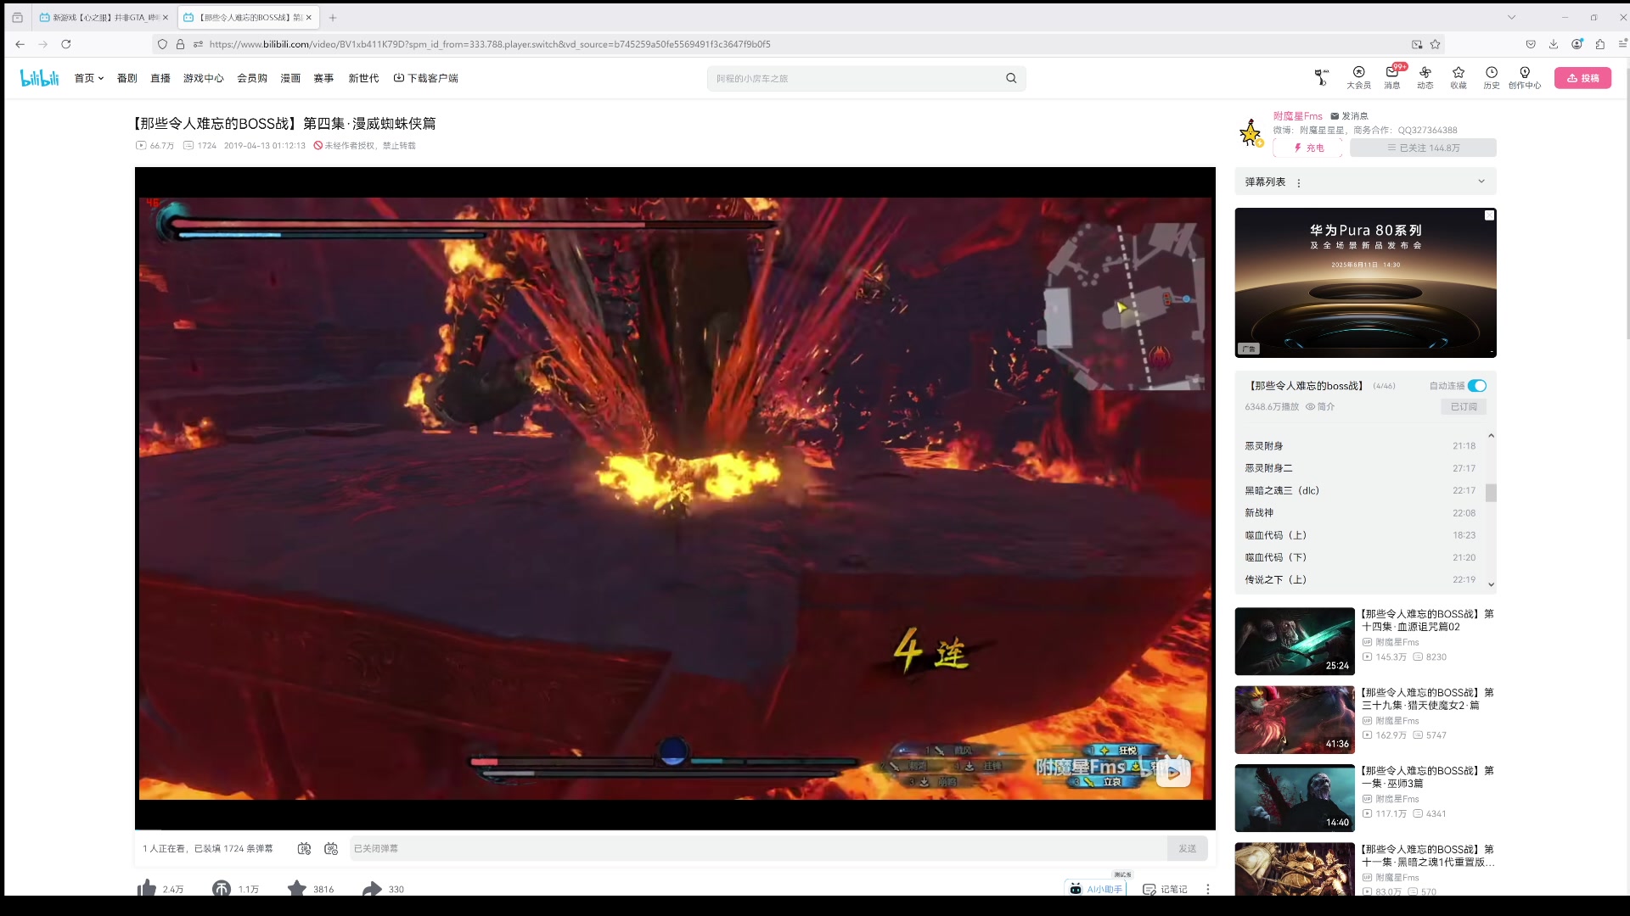Open browser downloads icon

1553,44
